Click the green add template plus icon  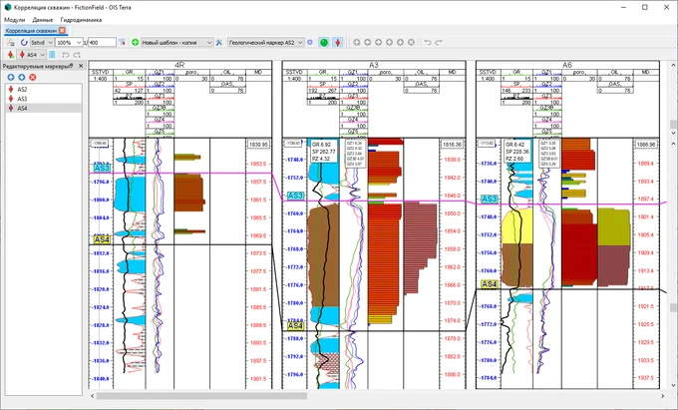coord(136,43)
